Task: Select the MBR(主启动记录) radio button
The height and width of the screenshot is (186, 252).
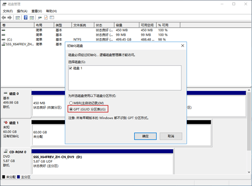Action: pyautogui.click(x=71, y=103)
